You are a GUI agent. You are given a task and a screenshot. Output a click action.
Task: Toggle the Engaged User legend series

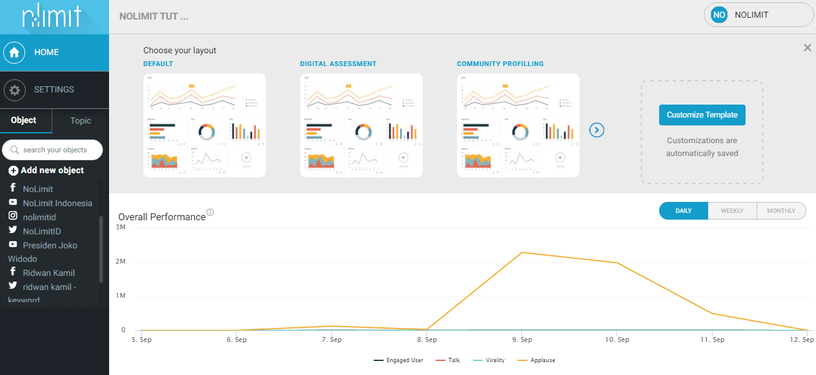398,360
